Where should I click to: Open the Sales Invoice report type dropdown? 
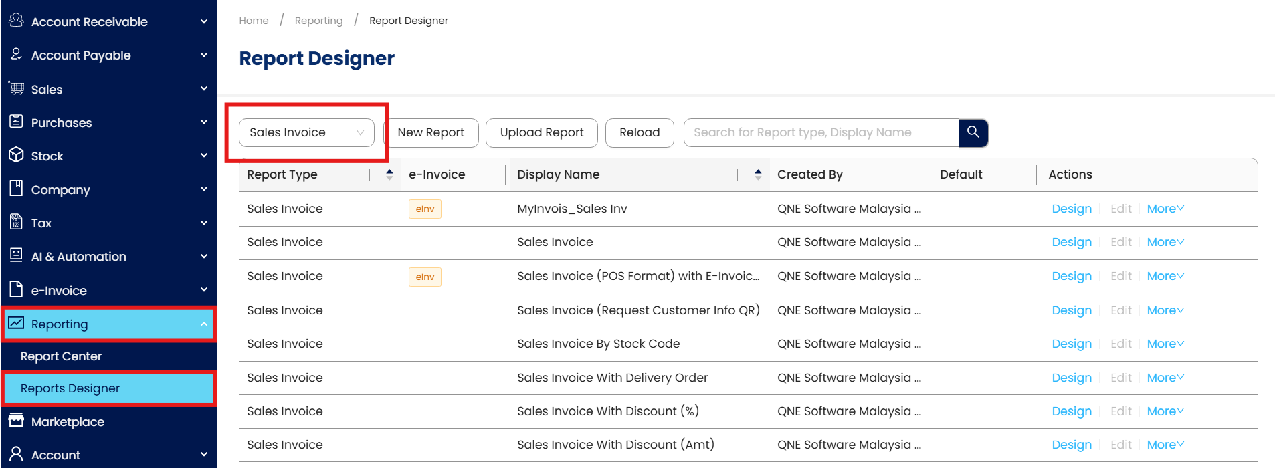click(306, 132)
